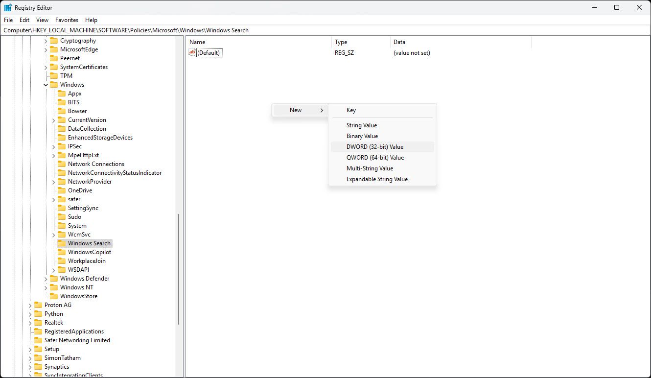651x378 pixels.
Task: Click the RegisteredApplications folder icon
Action: point(38,331)
